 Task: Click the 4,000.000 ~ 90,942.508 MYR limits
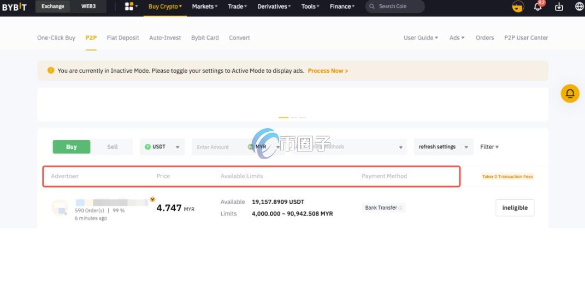293,214
